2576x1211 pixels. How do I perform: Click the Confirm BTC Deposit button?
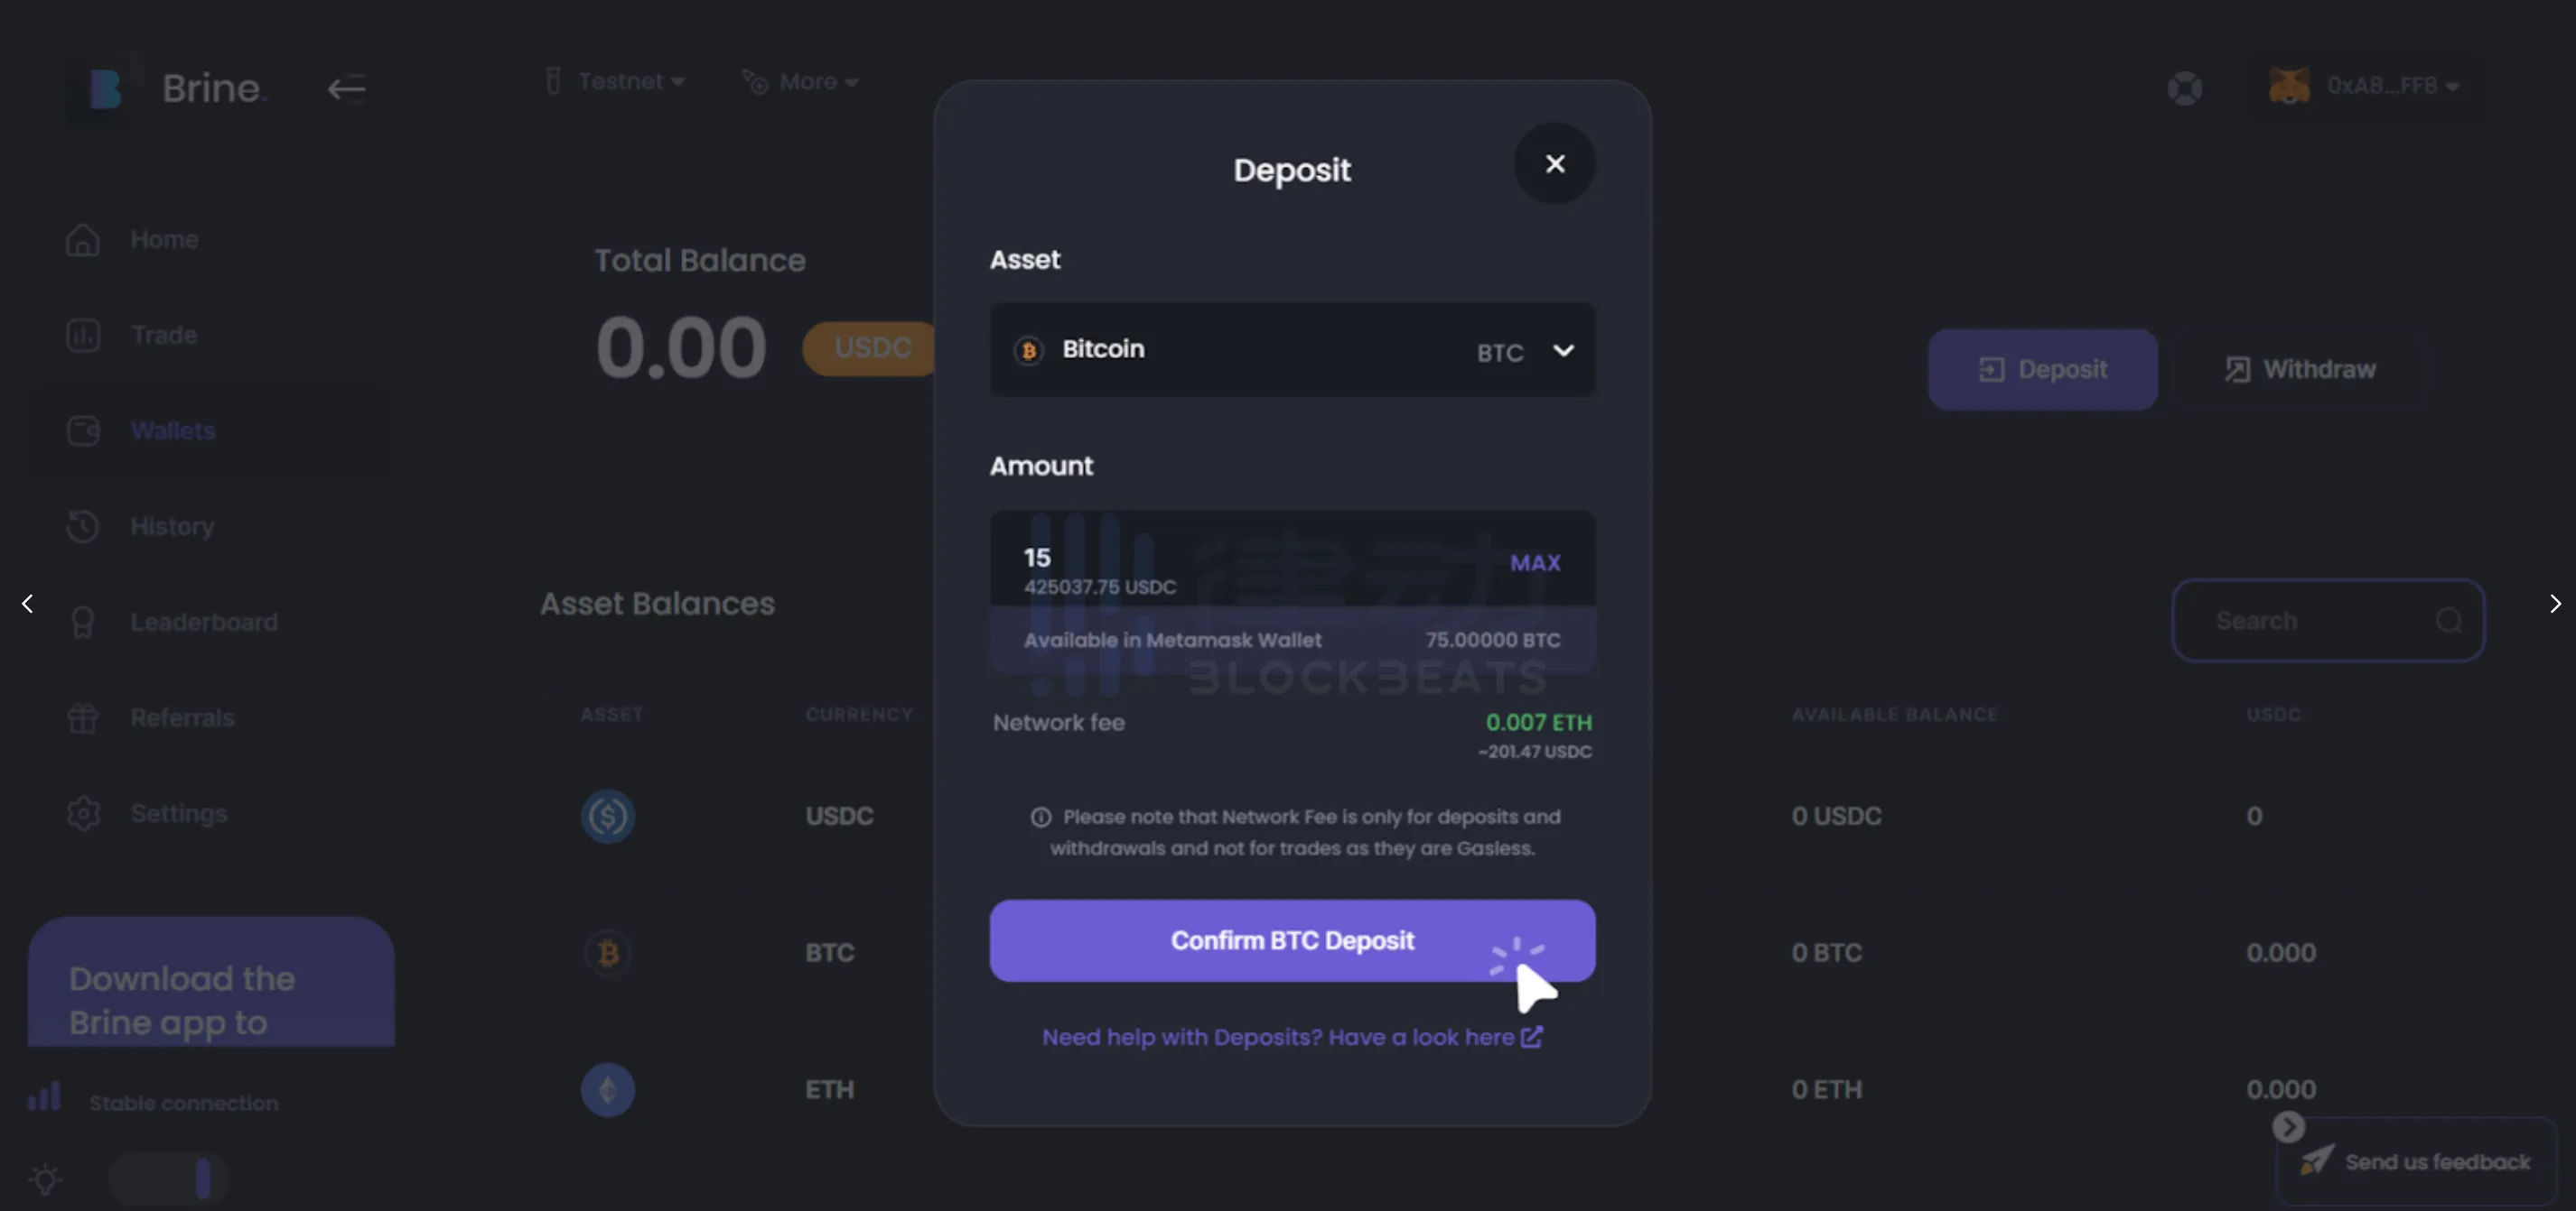pos(1292,940)
